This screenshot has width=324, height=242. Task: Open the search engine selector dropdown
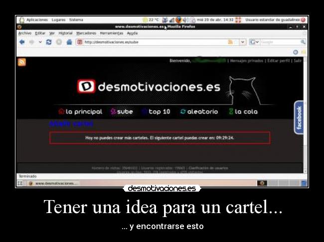(254, 42)
